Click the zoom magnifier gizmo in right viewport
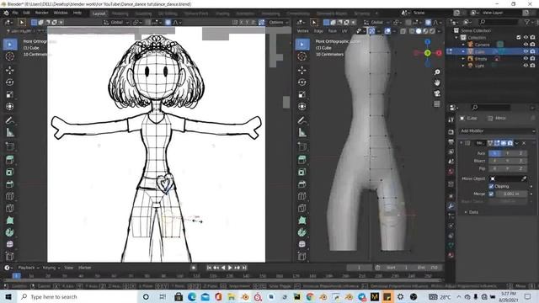This screenshot has width=539, height=303. click(x=437, y=72)
